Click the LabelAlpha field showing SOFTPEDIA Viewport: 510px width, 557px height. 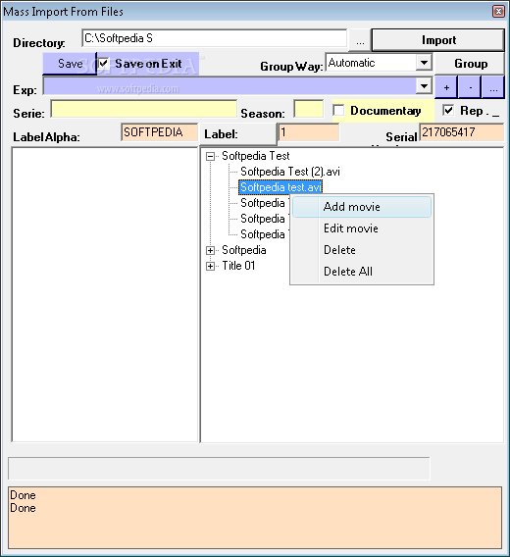click(159, 132)
